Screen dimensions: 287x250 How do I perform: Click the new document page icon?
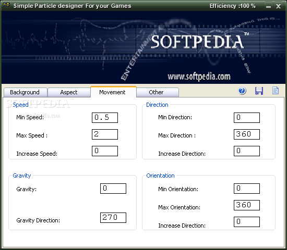(276, 91)
